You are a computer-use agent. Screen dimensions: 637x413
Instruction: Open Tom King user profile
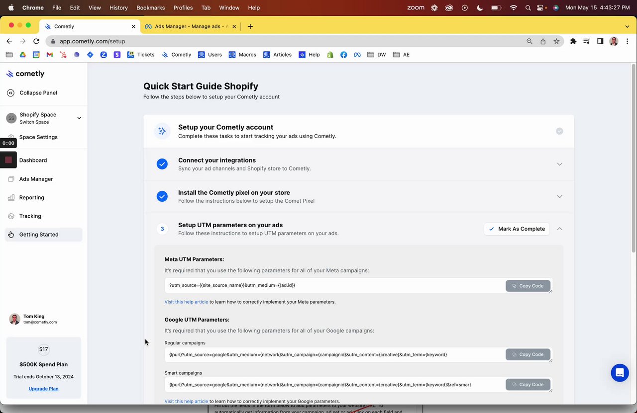pos(33,319)
